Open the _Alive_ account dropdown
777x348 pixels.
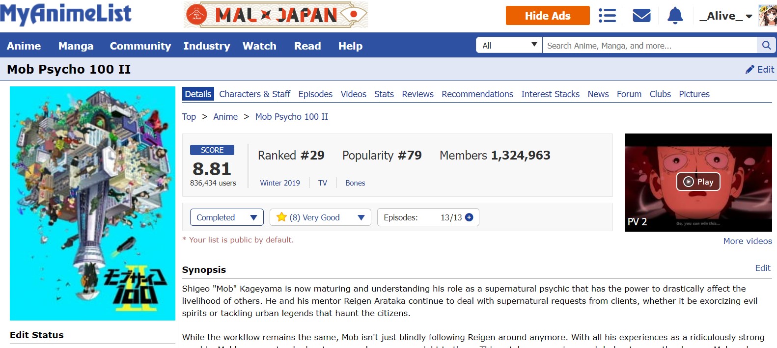click(x=725, y=16)
